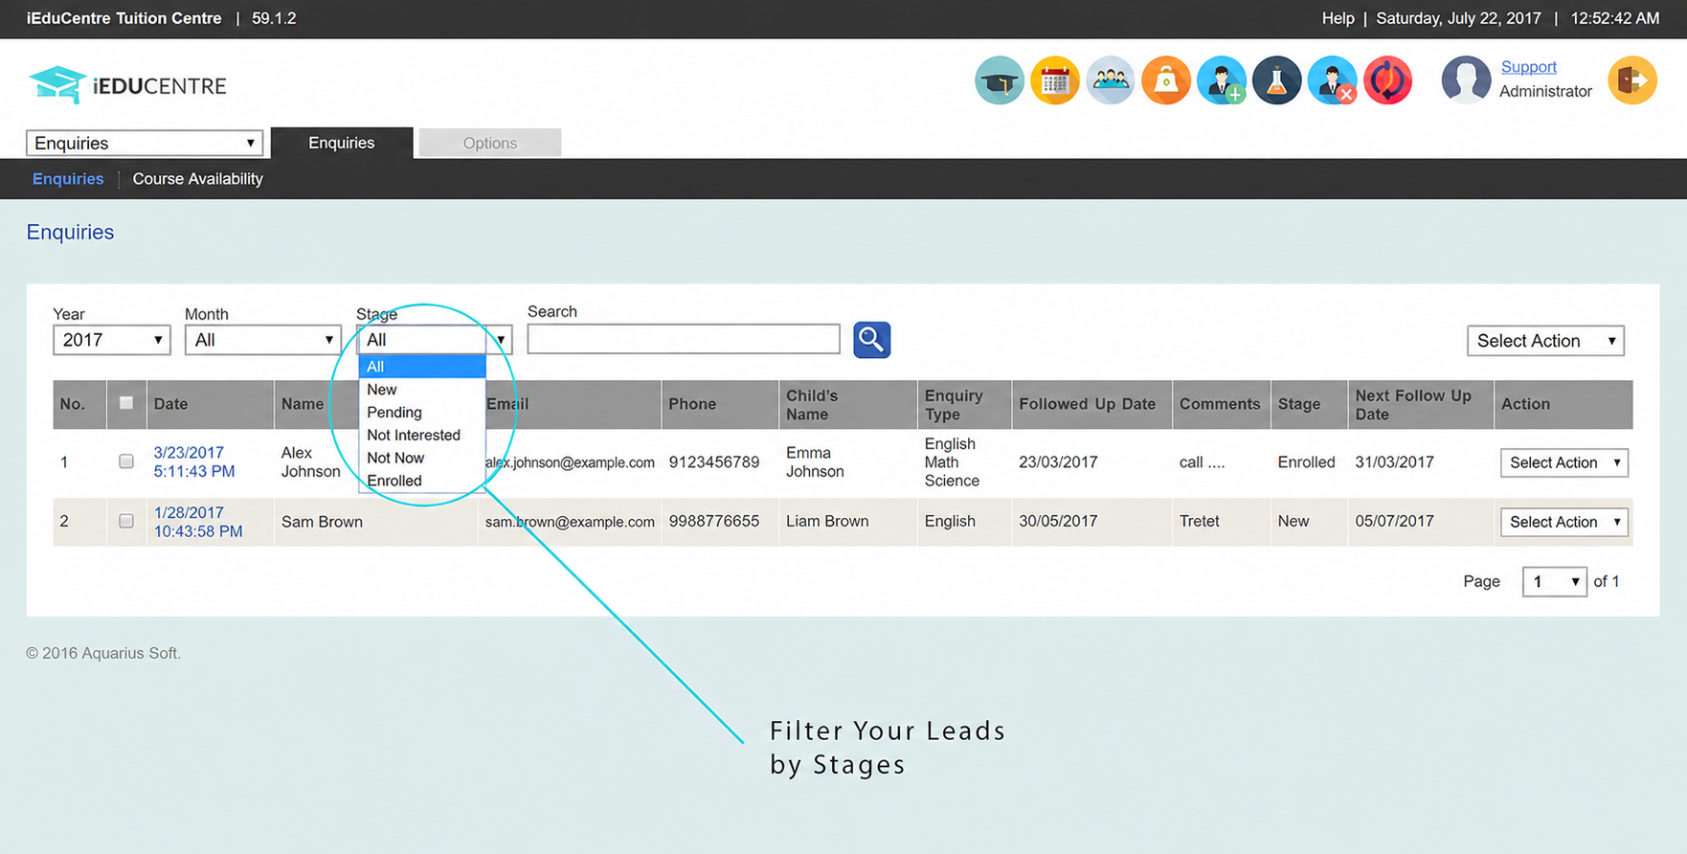This screenshot has height=854, width=1687.
Task: Click into the Search text field
Action: click(684, 339)
